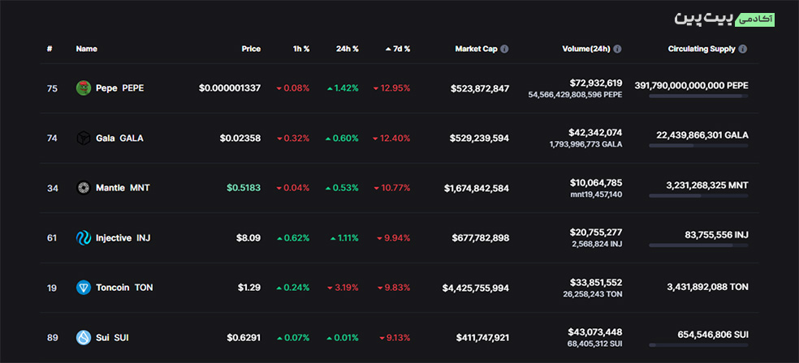Sort coins by the Price column header

251,49
